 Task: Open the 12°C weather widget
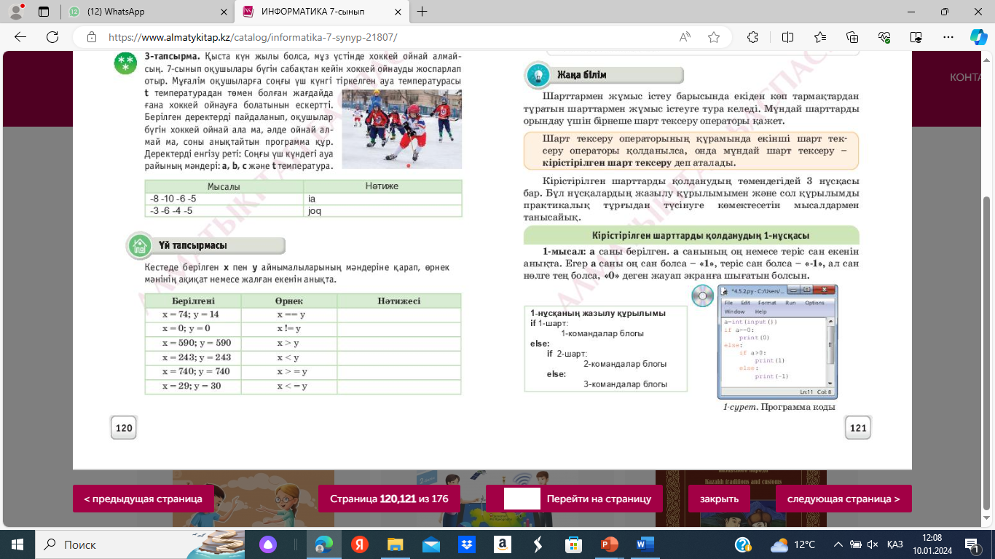coord(793,544)
